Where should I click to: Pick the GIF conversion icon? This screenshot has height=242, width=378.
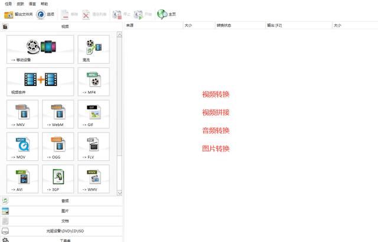(x=93, y=114)
